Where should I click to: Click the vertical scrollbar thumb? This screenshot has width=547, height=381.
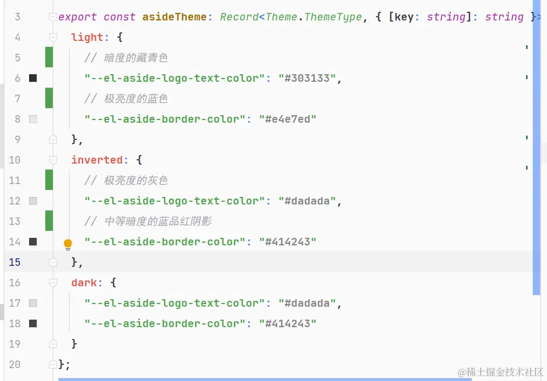(537, 147)
